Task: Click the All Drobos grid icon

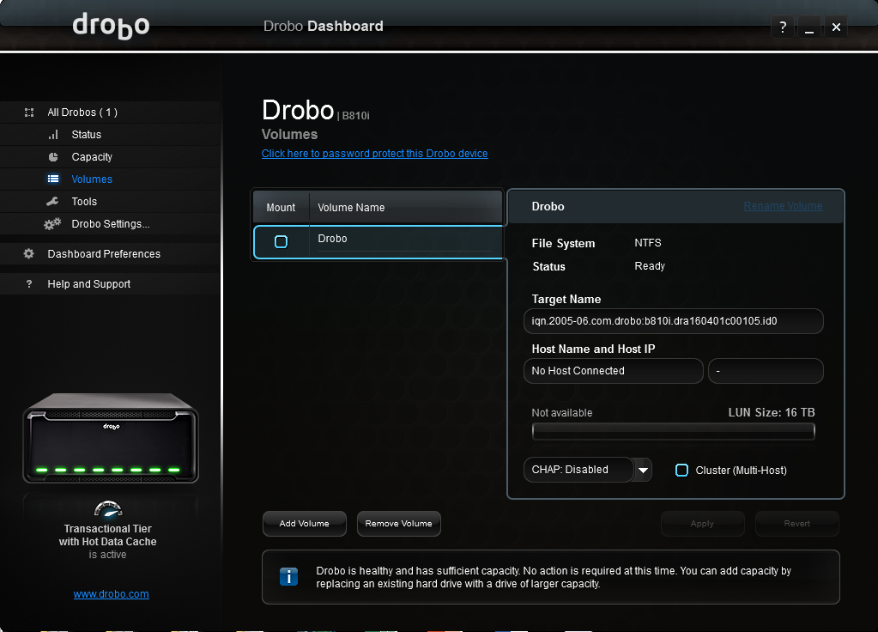Action: (29, 112)
